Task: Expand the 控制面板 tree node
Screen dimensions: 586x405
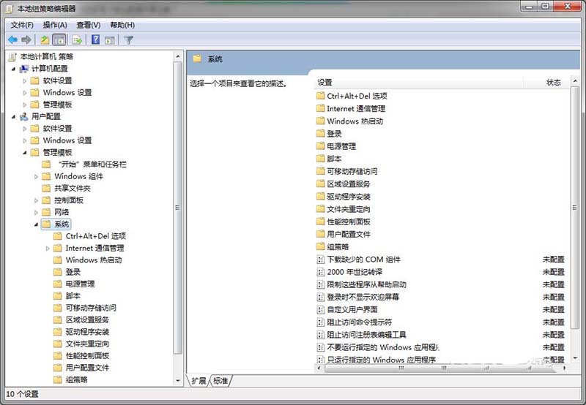Action: tap(36, 200)
